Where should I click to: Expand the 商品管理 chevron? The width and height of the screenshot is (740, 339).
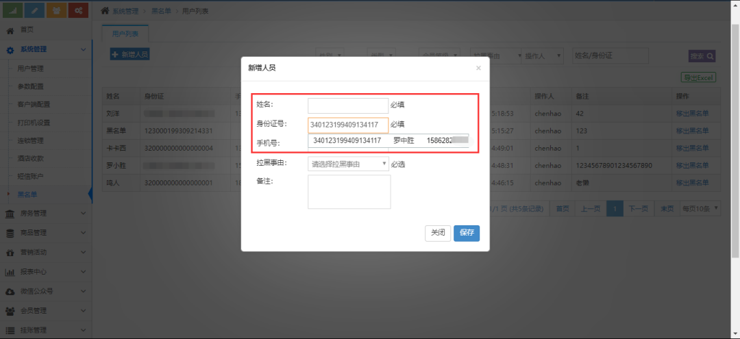coord(83,233)
